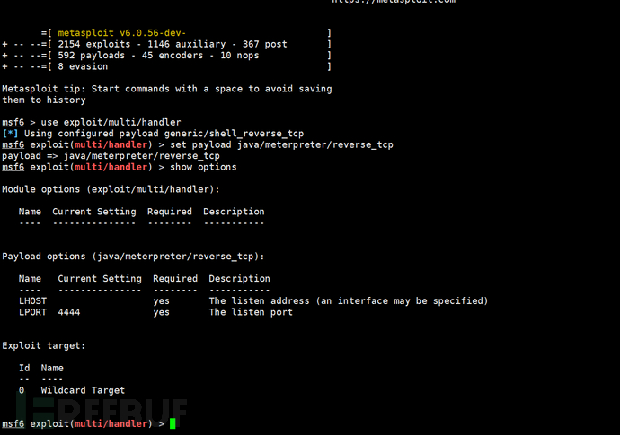Click 'Module options (exploit/multi/handler):' heading

[x=111, y=189]
